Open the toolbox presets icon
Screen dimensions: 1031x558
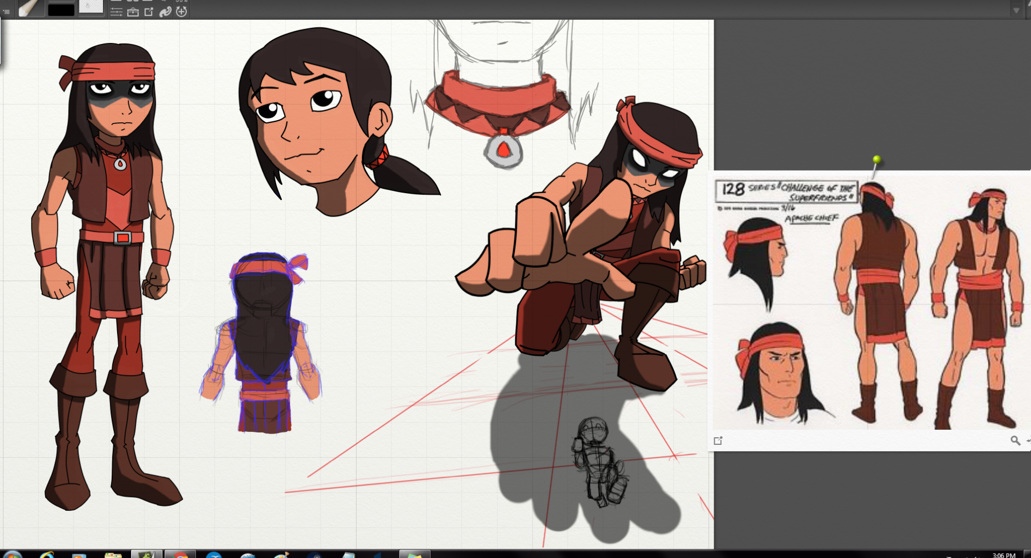tap(133, 12)
